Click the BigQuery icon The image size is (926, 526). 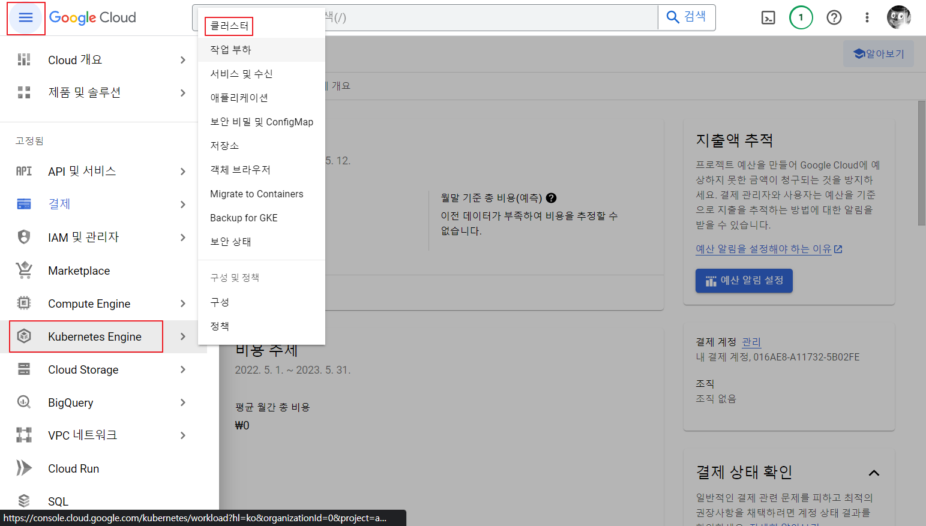point(24,402)
